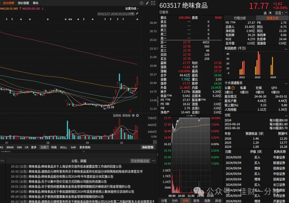Switch to the 分价 tab
The width and height of the screenshot is (289, 203).
coord(175,201)
